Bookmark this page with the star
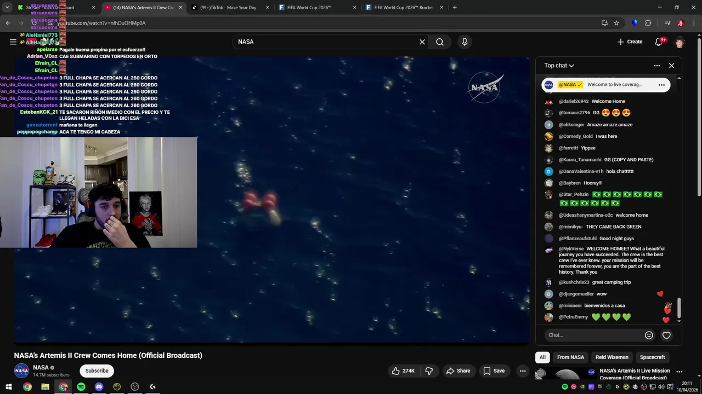Screen dimensions: 702x394 point(616,23)
